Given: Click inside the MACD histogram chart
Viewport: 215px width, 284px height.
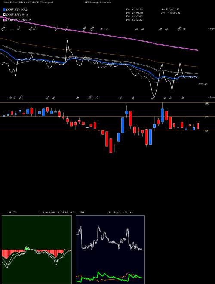Looking at the screenshot, I should click(37, 250).
